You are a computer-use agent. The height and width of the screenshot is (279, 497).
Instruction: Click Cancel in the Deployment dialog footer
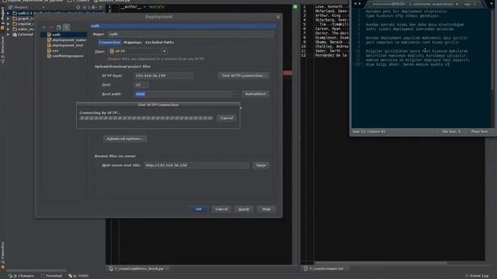tap(221, 209)
